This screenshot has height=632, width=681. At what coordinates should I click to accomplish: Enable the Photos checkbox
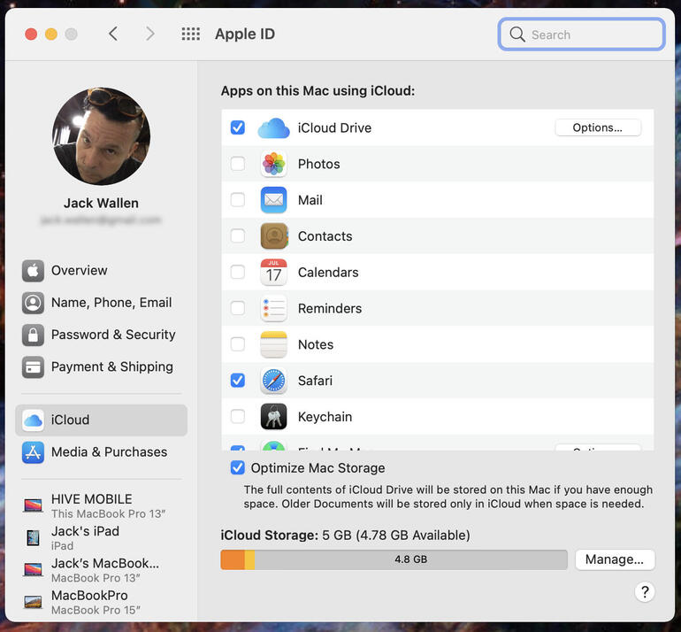coord(238,164)
